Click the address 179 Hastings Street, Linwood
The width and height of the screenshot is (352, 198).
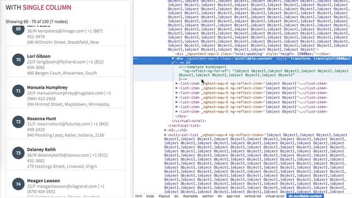62,166
